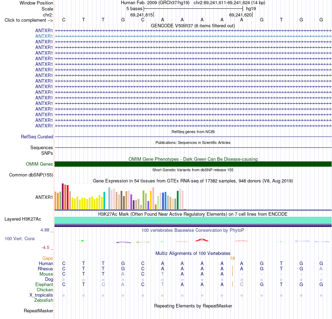Open the GTEx ANTXR1 expression bar chart
The height and width of the screenshot is (319, 332).
120,197
